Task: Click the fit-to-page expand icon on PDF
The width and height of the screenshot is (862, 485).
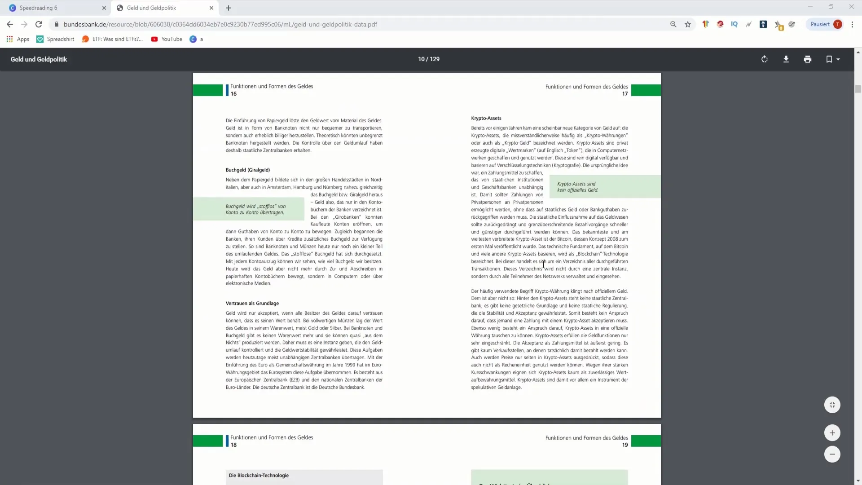Action: [832, 405]
